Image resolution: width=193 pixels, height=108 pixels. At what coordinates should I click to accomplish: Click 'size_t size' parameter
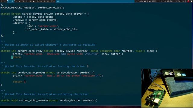tap(144, 51)
